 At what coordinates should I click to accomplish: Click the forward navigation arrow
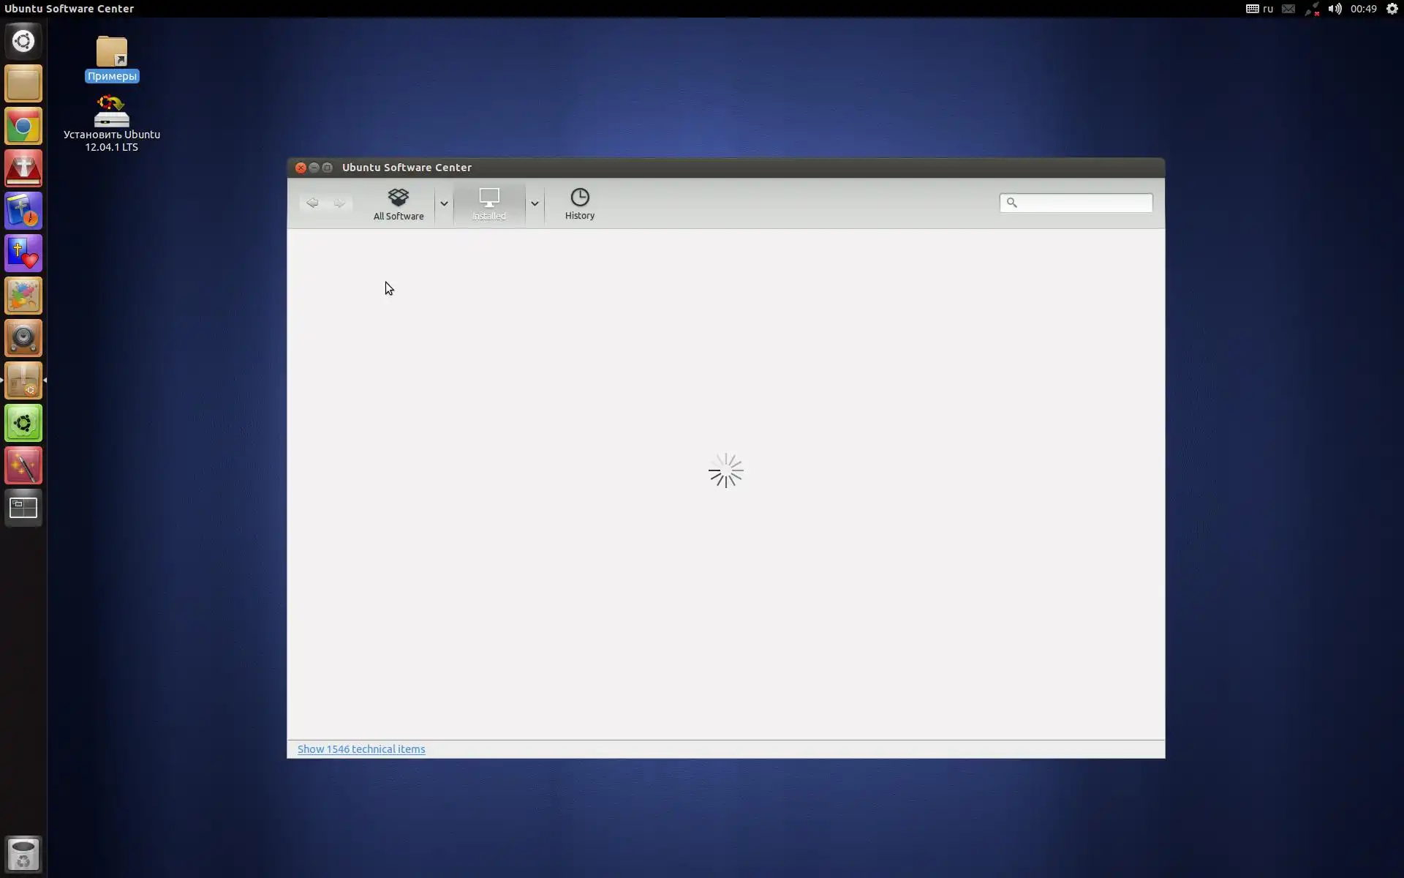[x=339, y=203]
